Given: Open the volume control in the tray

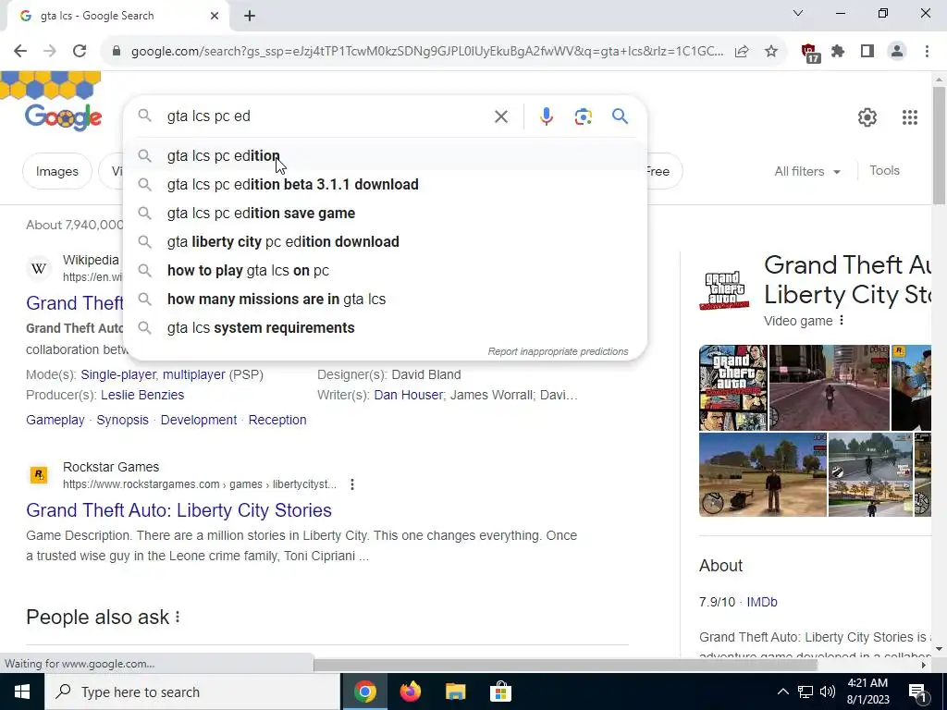Looking at the screenshot, I should pos(828,692).
